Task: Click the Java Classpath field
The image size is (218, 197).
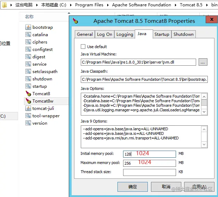Action: (144, 79)
